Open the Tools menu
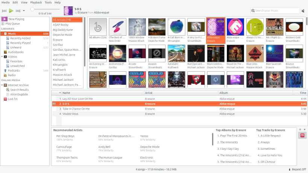This screenshot has width=308, height=173. tap(48, 2)
